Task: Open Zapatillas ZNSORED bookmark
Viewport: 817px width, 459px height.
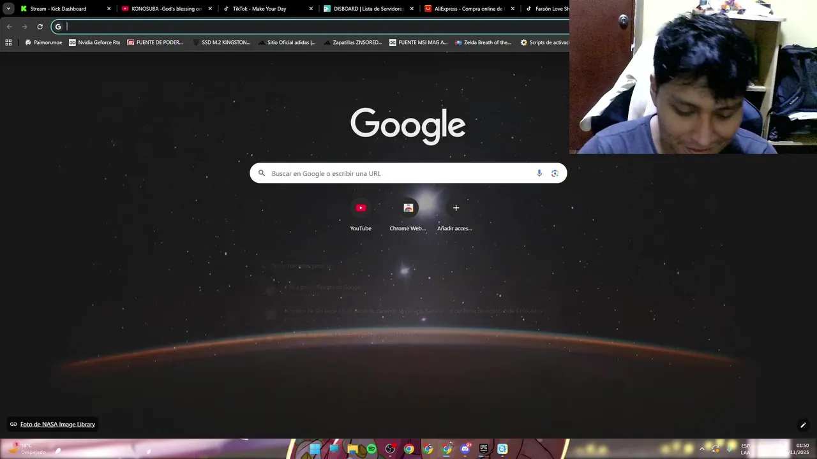Action: tap(353, 43)
